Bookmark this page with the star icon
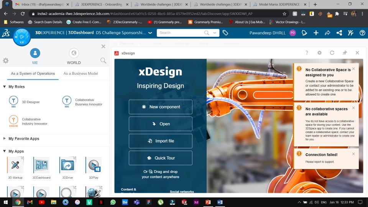The image size is (368, 207). pos(284,14)
